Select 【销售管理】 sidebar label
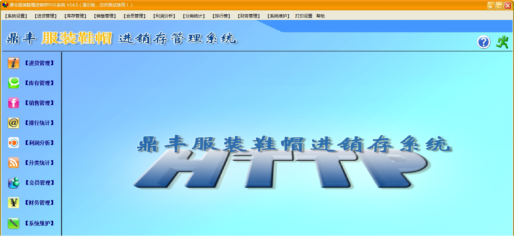 point(39,103)
